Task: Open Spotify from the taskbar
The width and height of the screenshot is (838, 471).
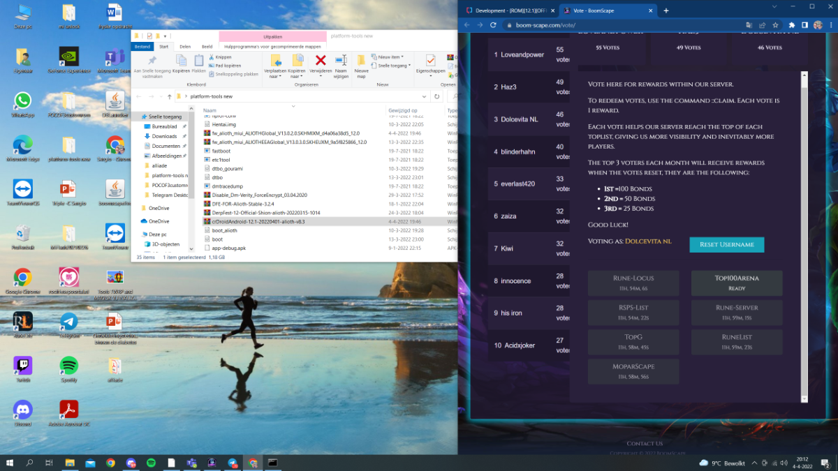Action: (x=151, y=462)
